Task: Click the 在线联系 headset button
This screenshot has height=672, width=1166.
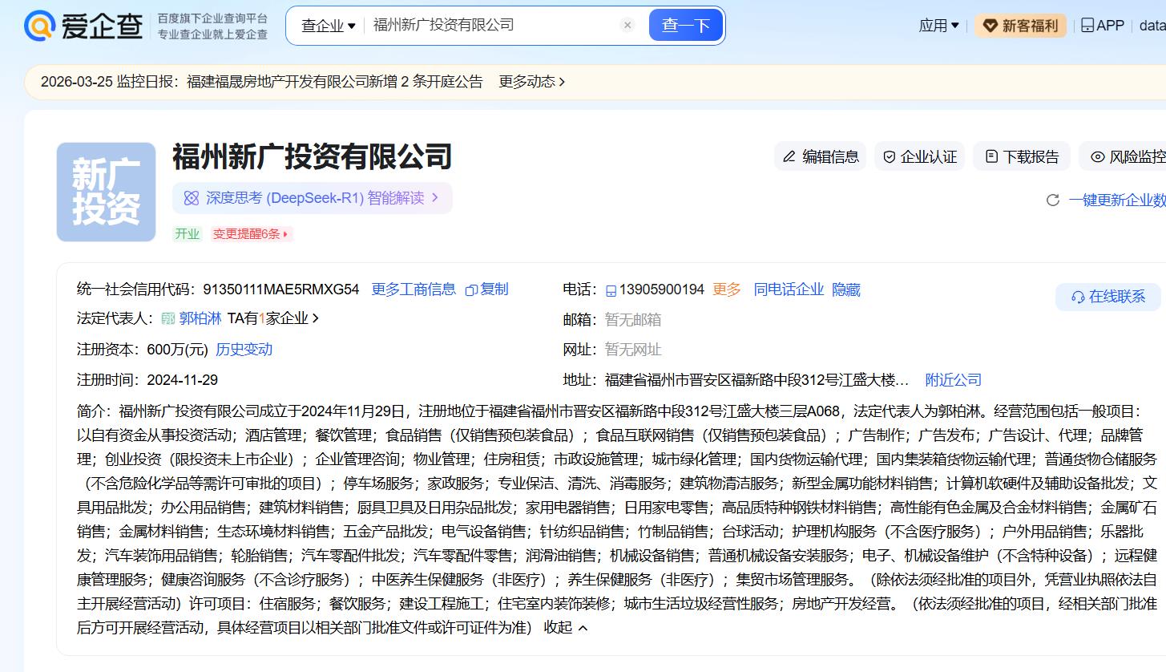Action: tap(1108, 297)
